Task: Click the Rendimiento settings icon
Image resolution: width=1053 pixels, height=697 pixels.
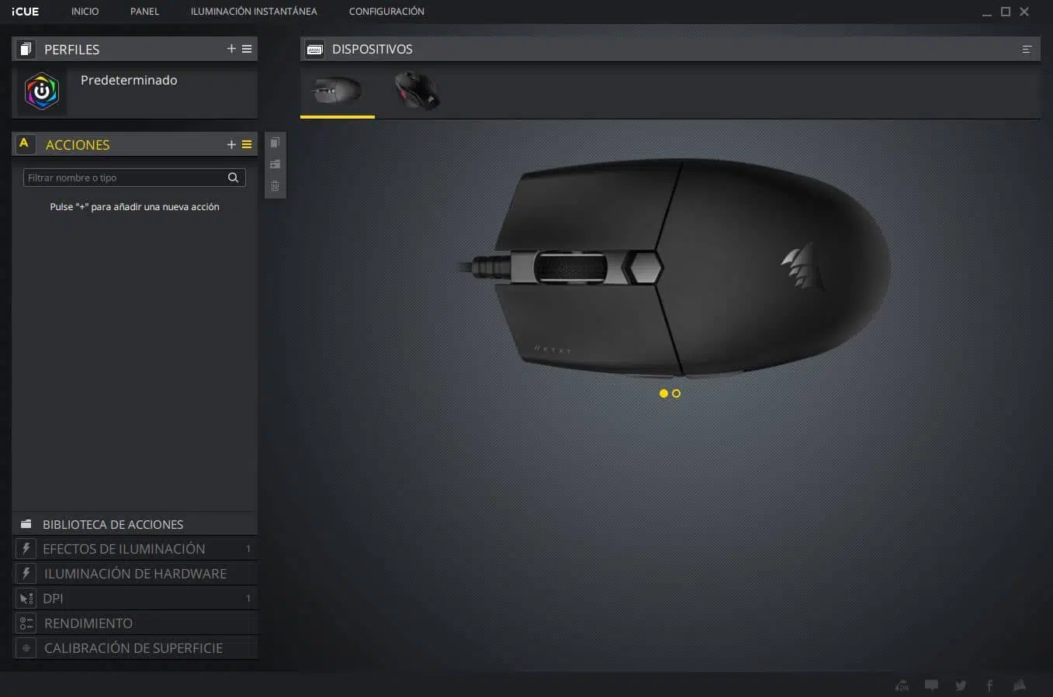Action: (26, 623)
